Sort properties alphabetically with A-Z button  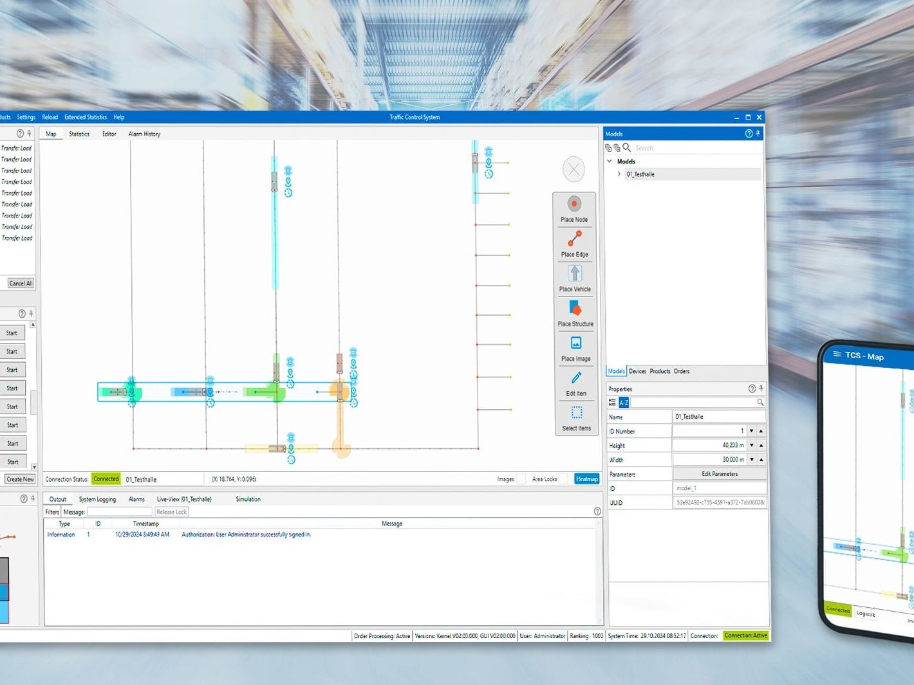pos(624,403)
